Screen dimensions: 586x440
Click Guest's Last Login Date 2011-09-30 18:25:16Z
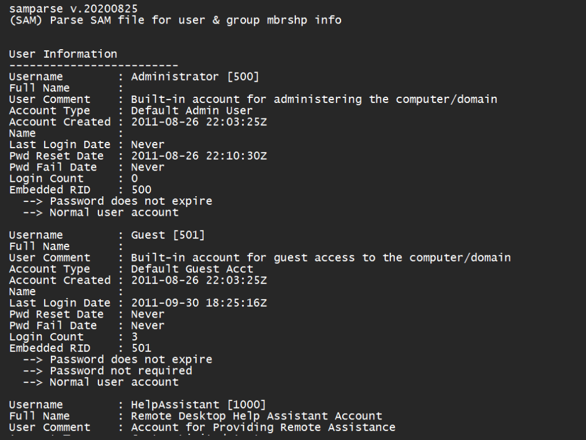point(199,303)
